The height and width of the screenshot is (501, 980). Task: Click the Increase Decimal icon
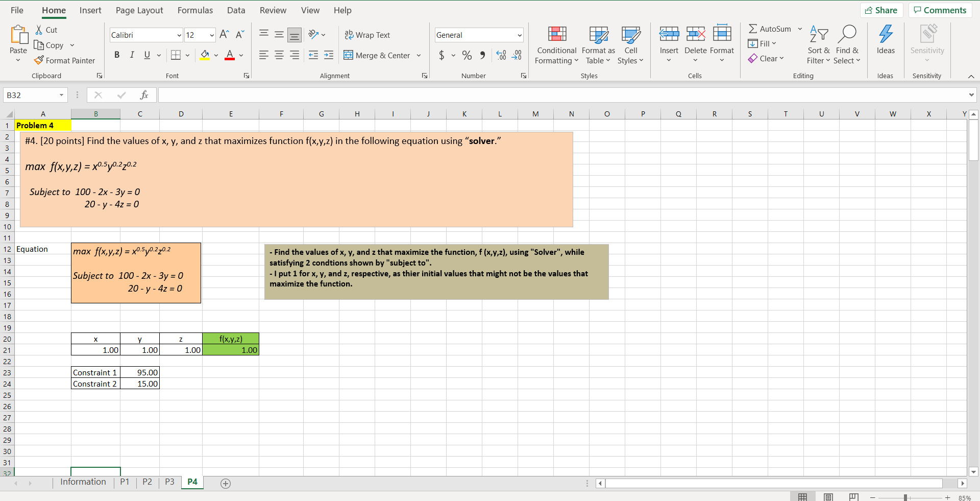[501, 55]
